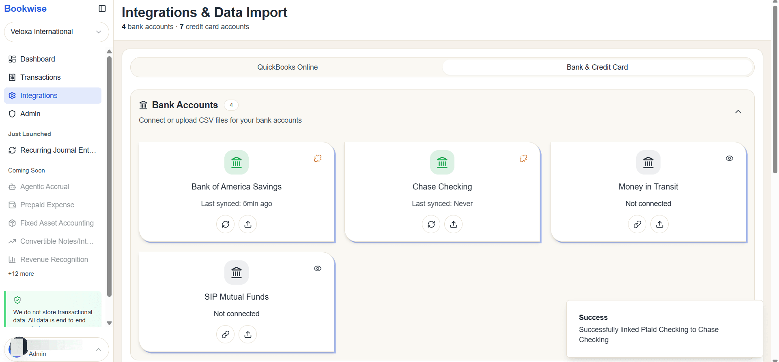The image size is (779, 362).
Task: Click the security shield notice icon
Action: 17,300
